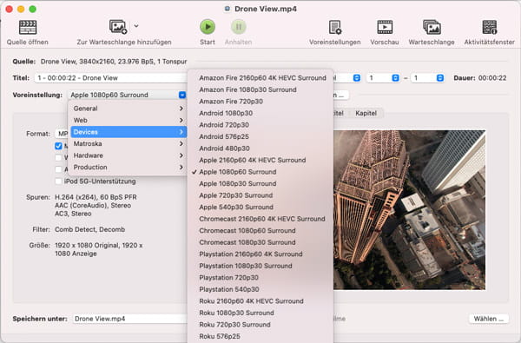The image size is (521, 343).
Task: Open the Titel selection dropdown
Action: (111, 78)
